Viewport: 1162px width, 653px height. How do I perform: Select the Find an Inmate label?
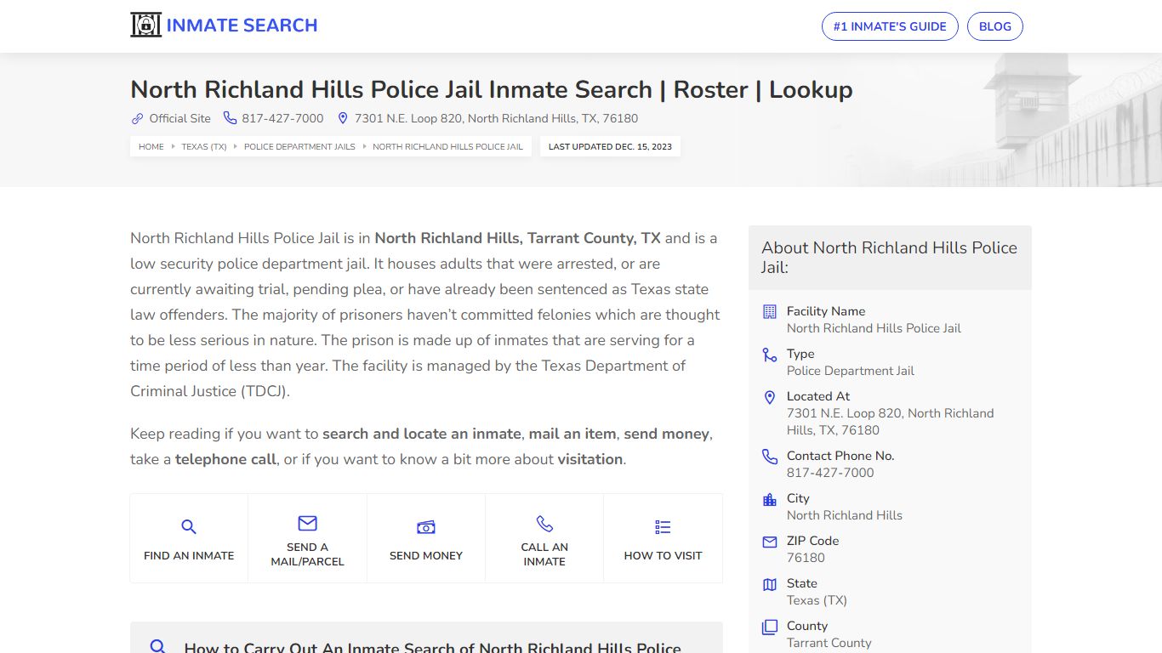click(189, 555)
